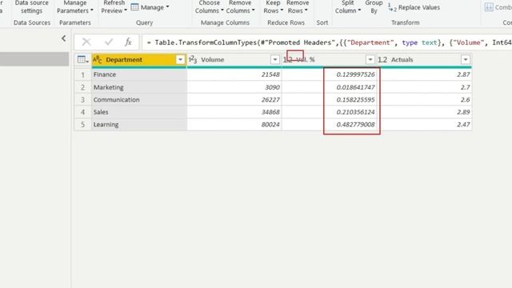Confirm formula with the checkmark icon
The height and width of the screenshot is (288, 512).
pyautogui.click(x=109, y=42)
